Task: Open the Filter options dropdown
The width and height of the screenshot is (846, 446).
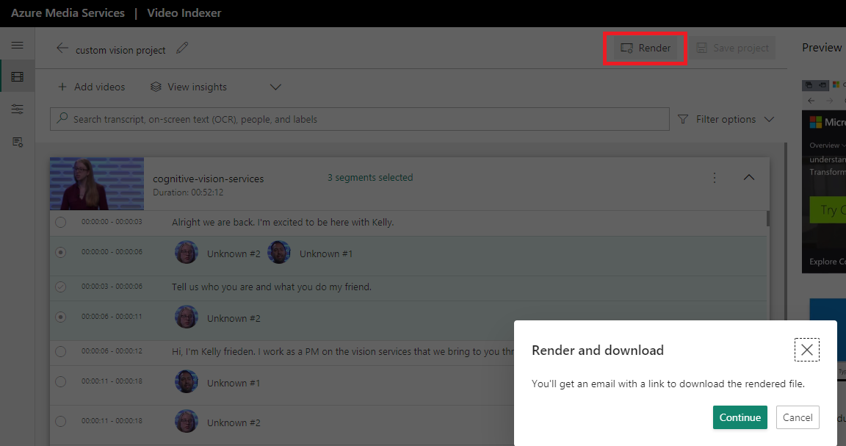Action: pyautogui.click(x=726, y=119)
